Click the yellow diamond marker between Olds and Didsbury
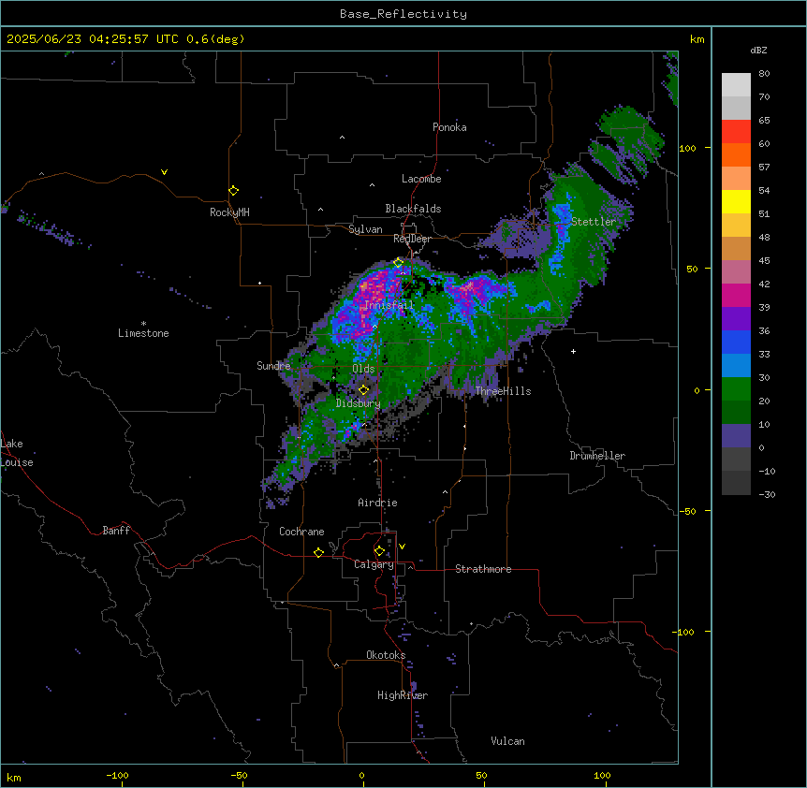 pyautogui.click(x=364, y=390)
